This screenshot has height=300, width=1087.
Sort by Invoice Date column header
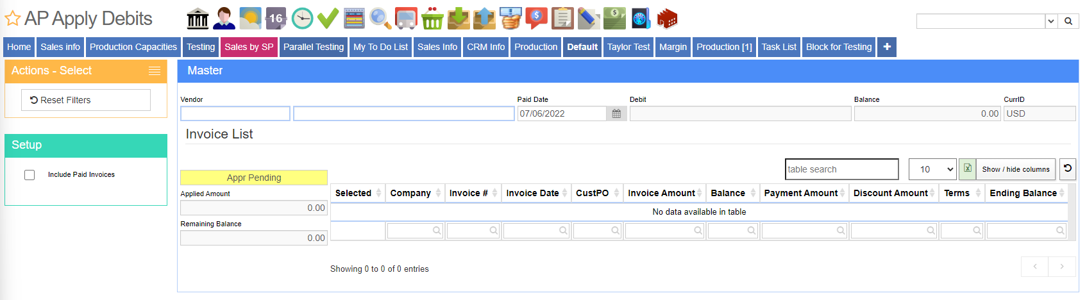pos(537,193)
